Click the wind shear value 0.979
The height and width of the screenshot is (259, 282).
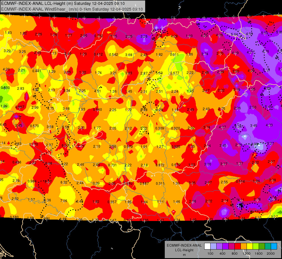coord(128,147)
